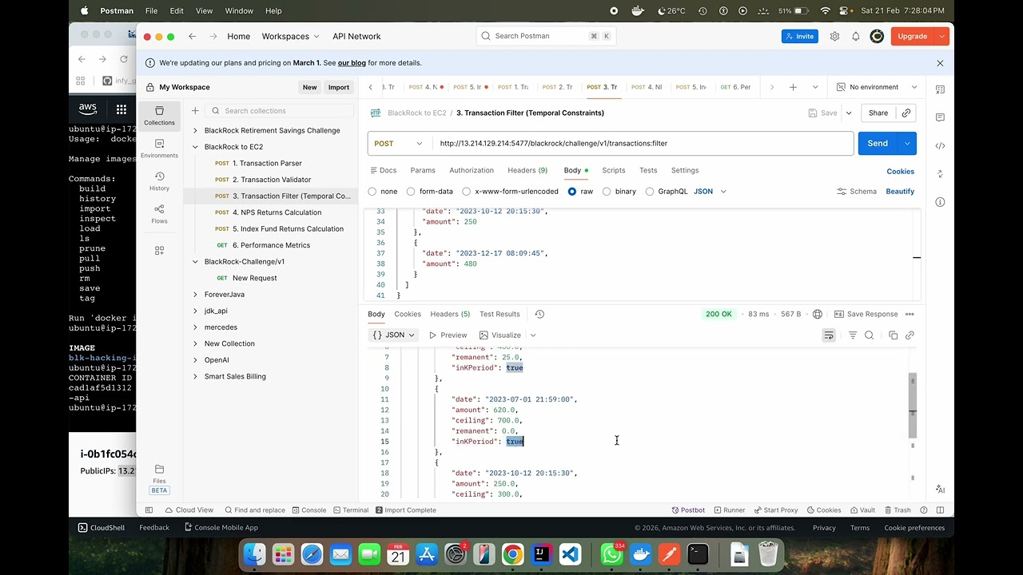The width and height of the screenshot is (1023, 575).
Task: Open Vault in the footer
Action: pyautogui.click(x=862, y=510)
